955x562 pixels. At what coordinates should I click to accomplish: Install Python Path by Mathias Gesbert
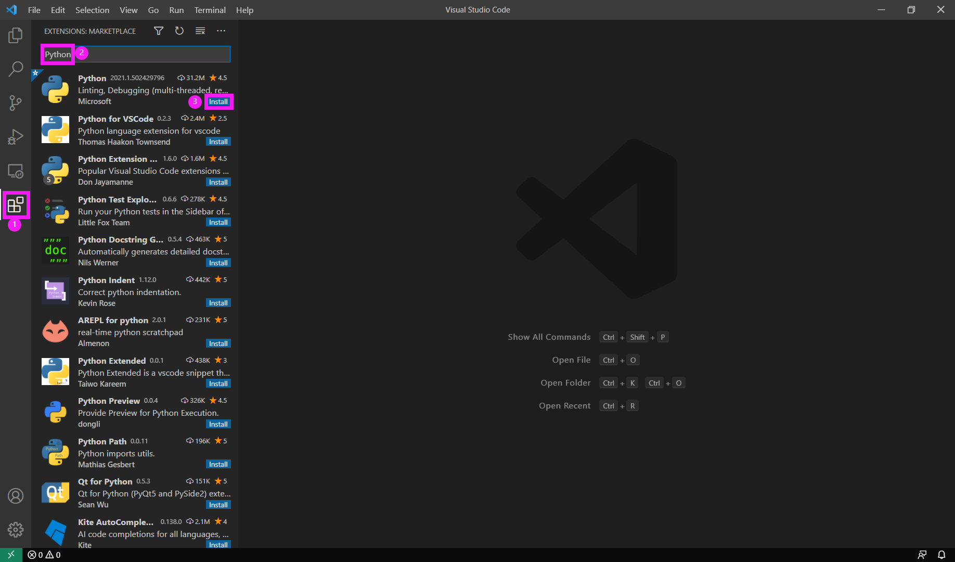[218, 464]
